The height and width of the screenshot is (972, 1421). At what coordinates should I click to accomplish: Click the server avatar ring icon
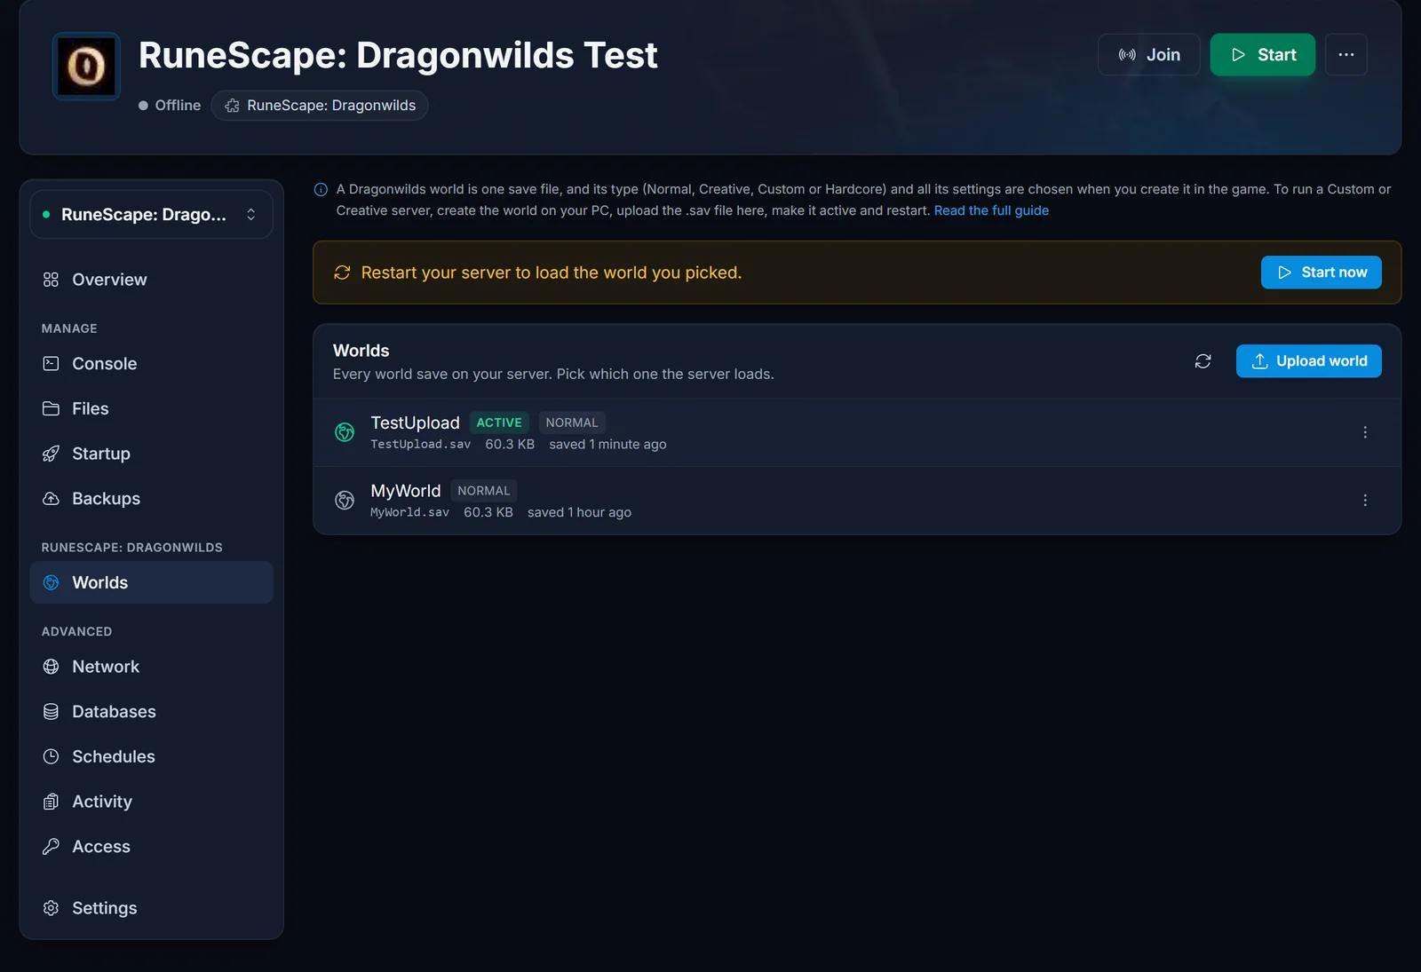point(86,67)
